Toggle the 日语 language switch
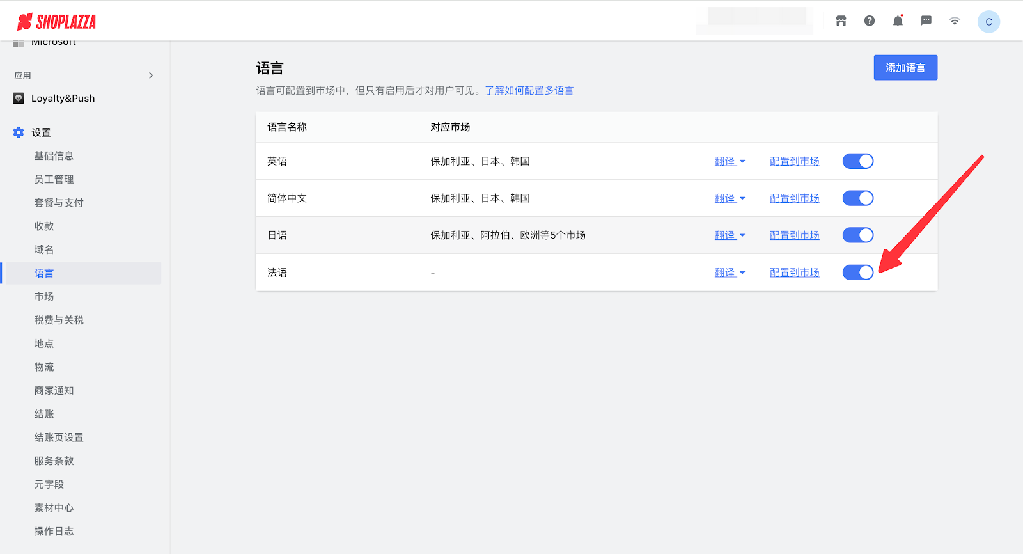This screenshot has height=554, width=1023. (857, 235)
